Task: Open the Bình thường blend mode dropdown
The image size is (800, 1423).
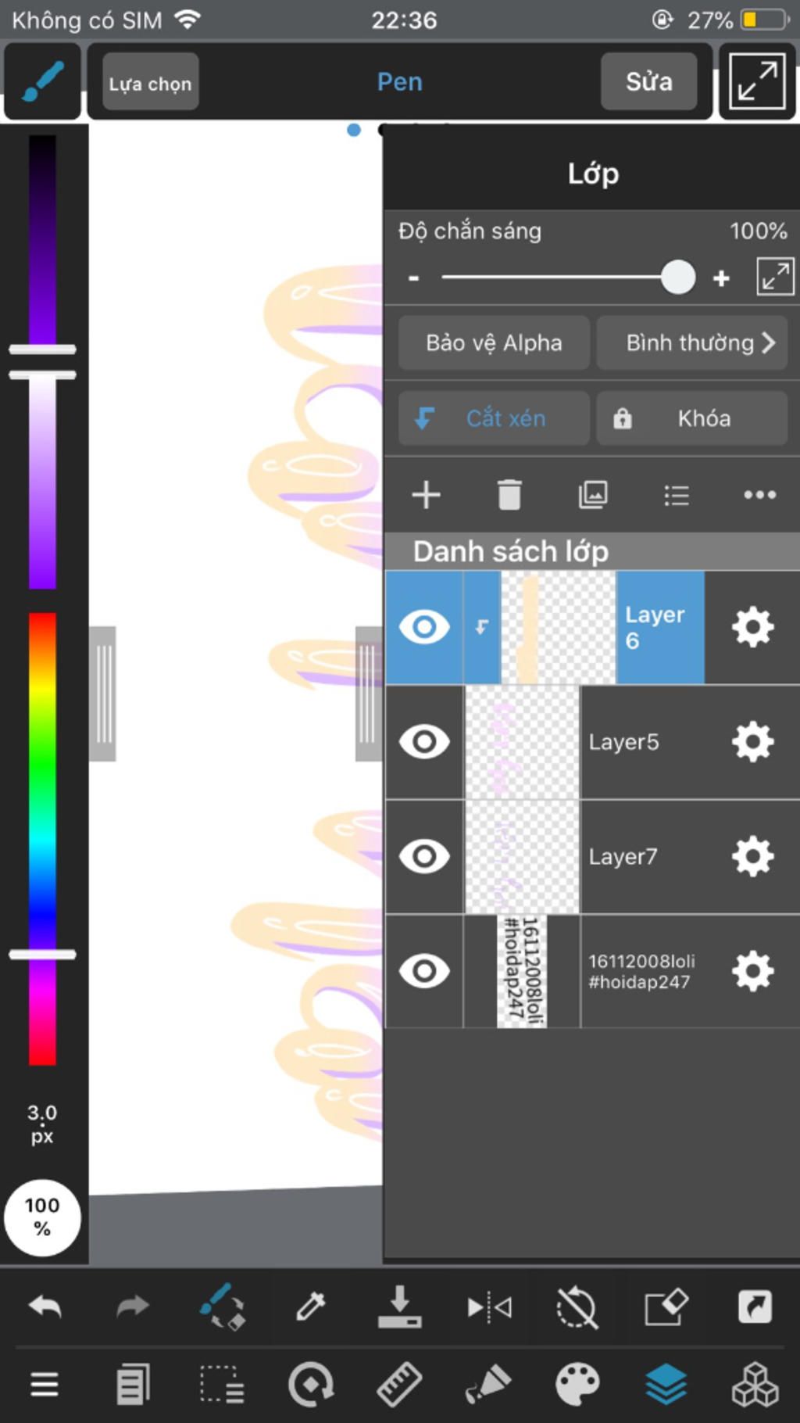Action: pyautogui.click(x=692, y=342)
